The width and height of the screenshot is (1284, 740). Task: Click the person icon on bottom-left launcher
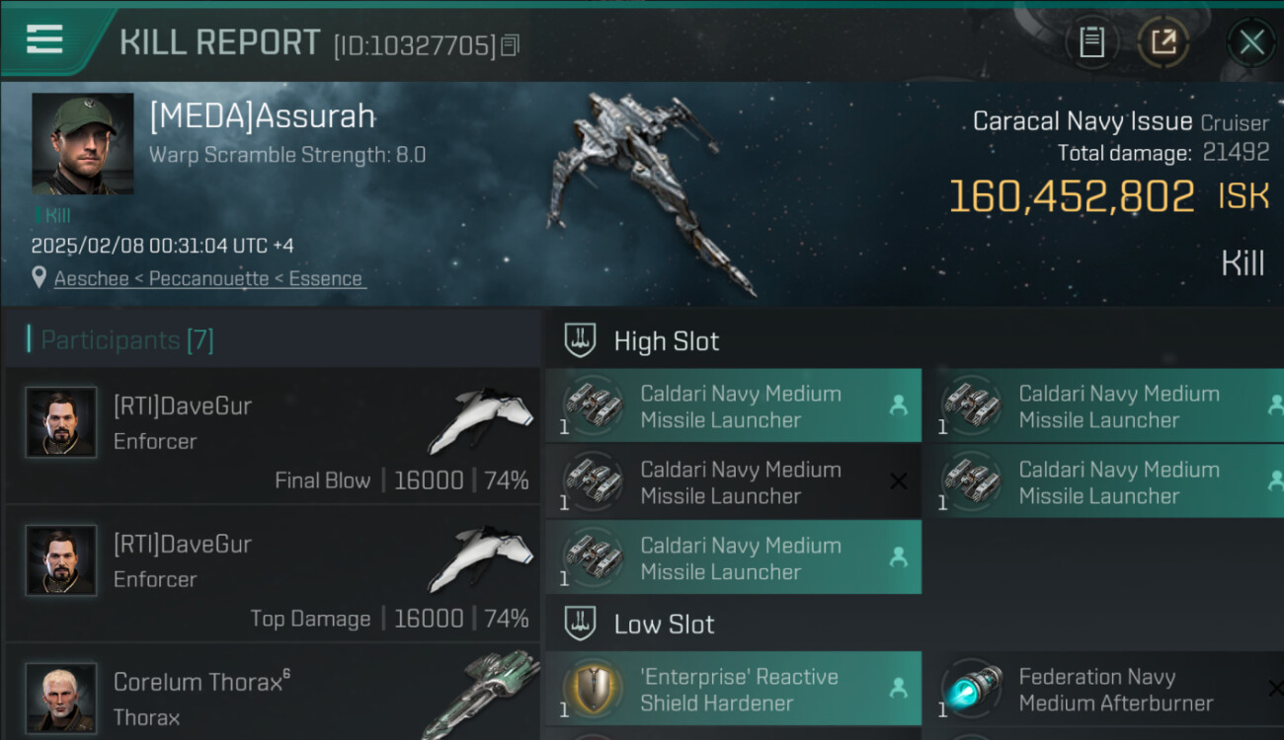(x=898, y=557)
